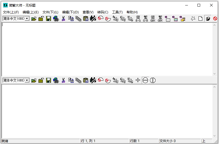219x144 pixels.
Task: Click the 行 1, 列 1 status field
Action: coord(104,141)
